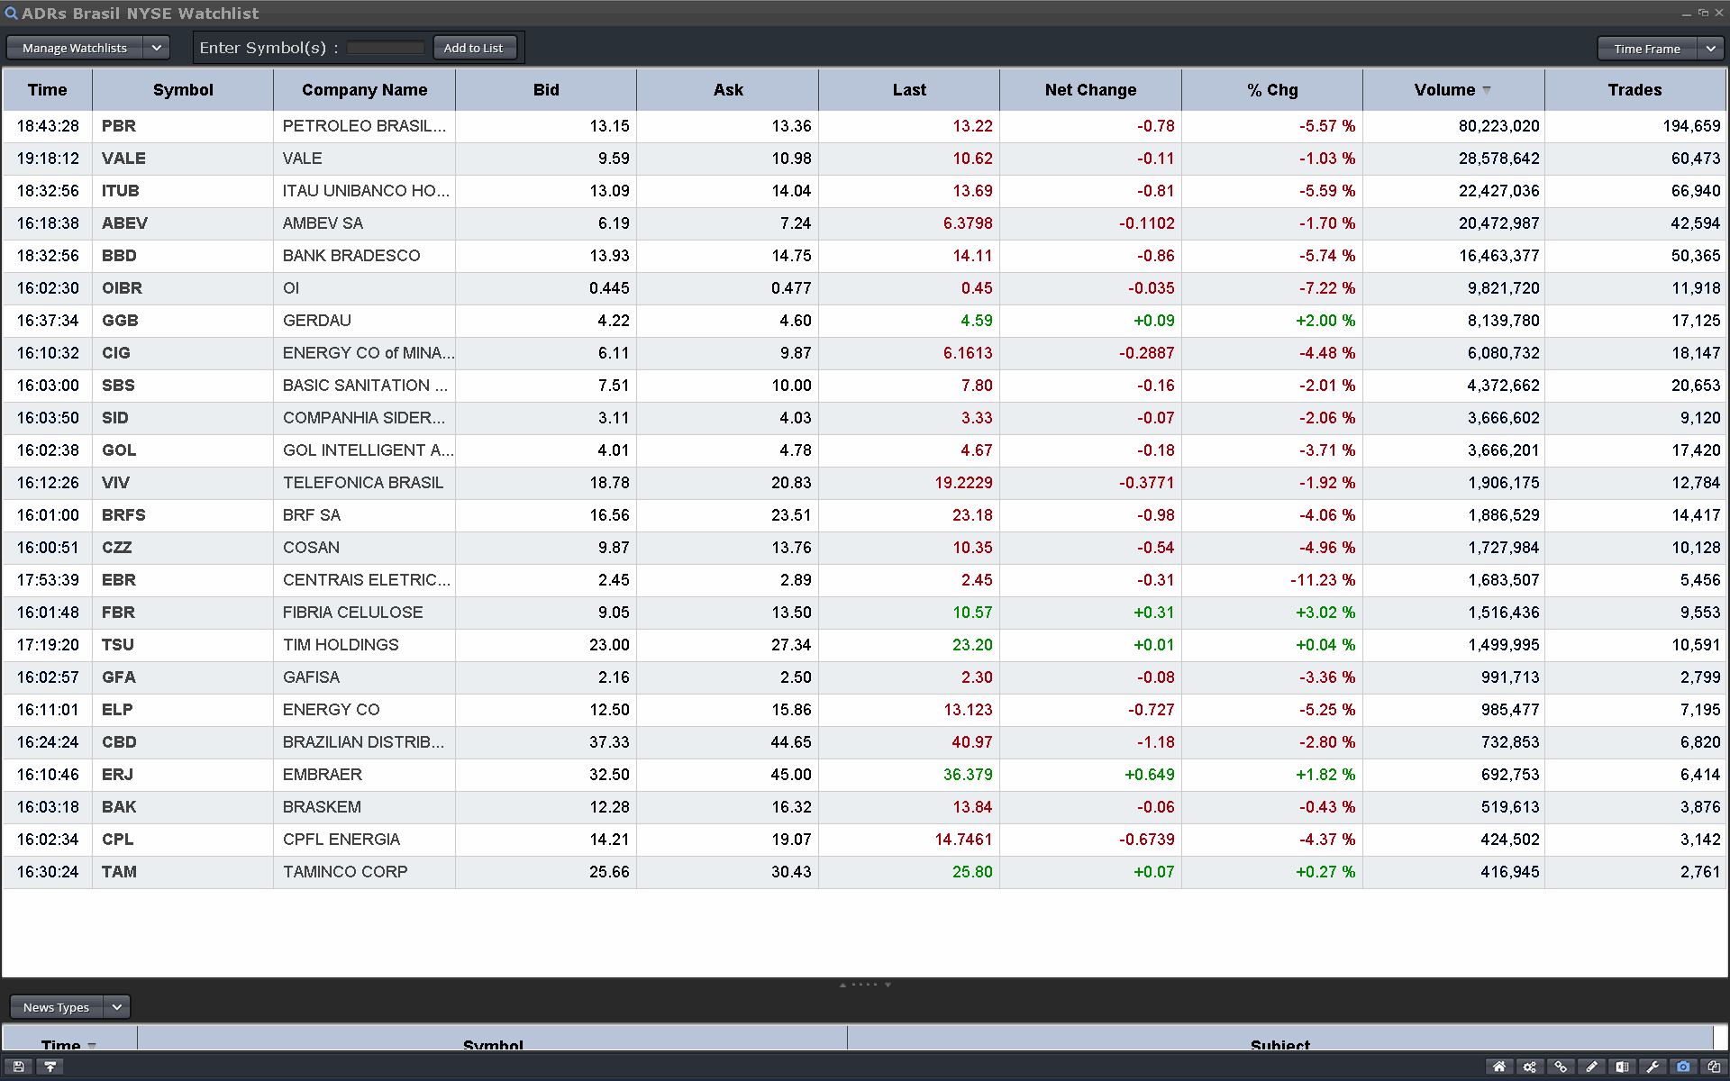
Task: Click the upload arrow toolbar icon
Action: point(50,1067)
